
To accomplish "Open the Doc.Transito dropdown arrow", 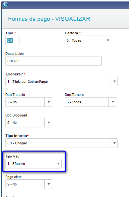I will 48,102.
